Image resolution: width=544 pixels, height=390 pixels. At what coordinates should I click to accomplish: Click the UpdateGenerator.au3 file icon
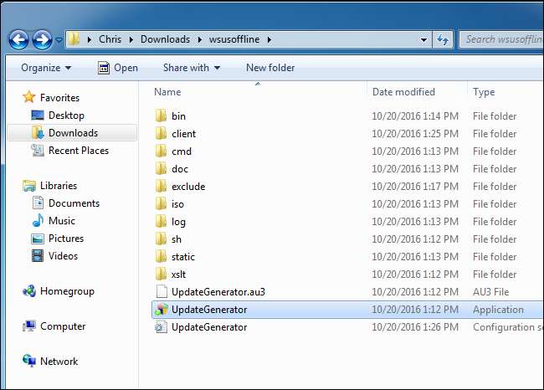click(162, 292)
